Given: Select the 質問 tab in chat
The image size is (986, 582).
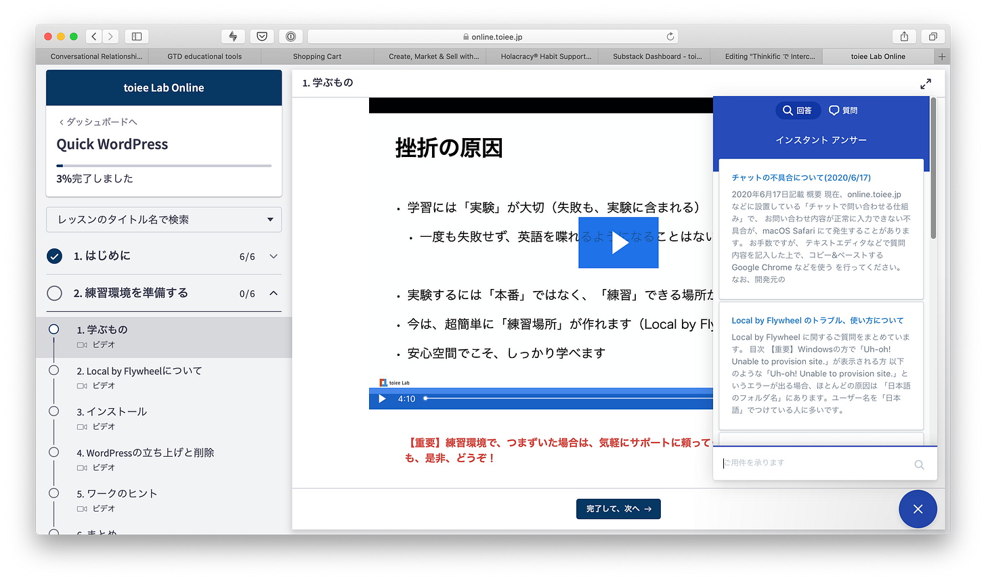Looking at the screenshot, I should (x=843, y=110).
